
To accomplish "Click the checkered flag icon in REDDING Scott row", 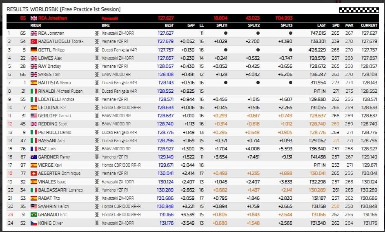I will [x=97, y=124].
